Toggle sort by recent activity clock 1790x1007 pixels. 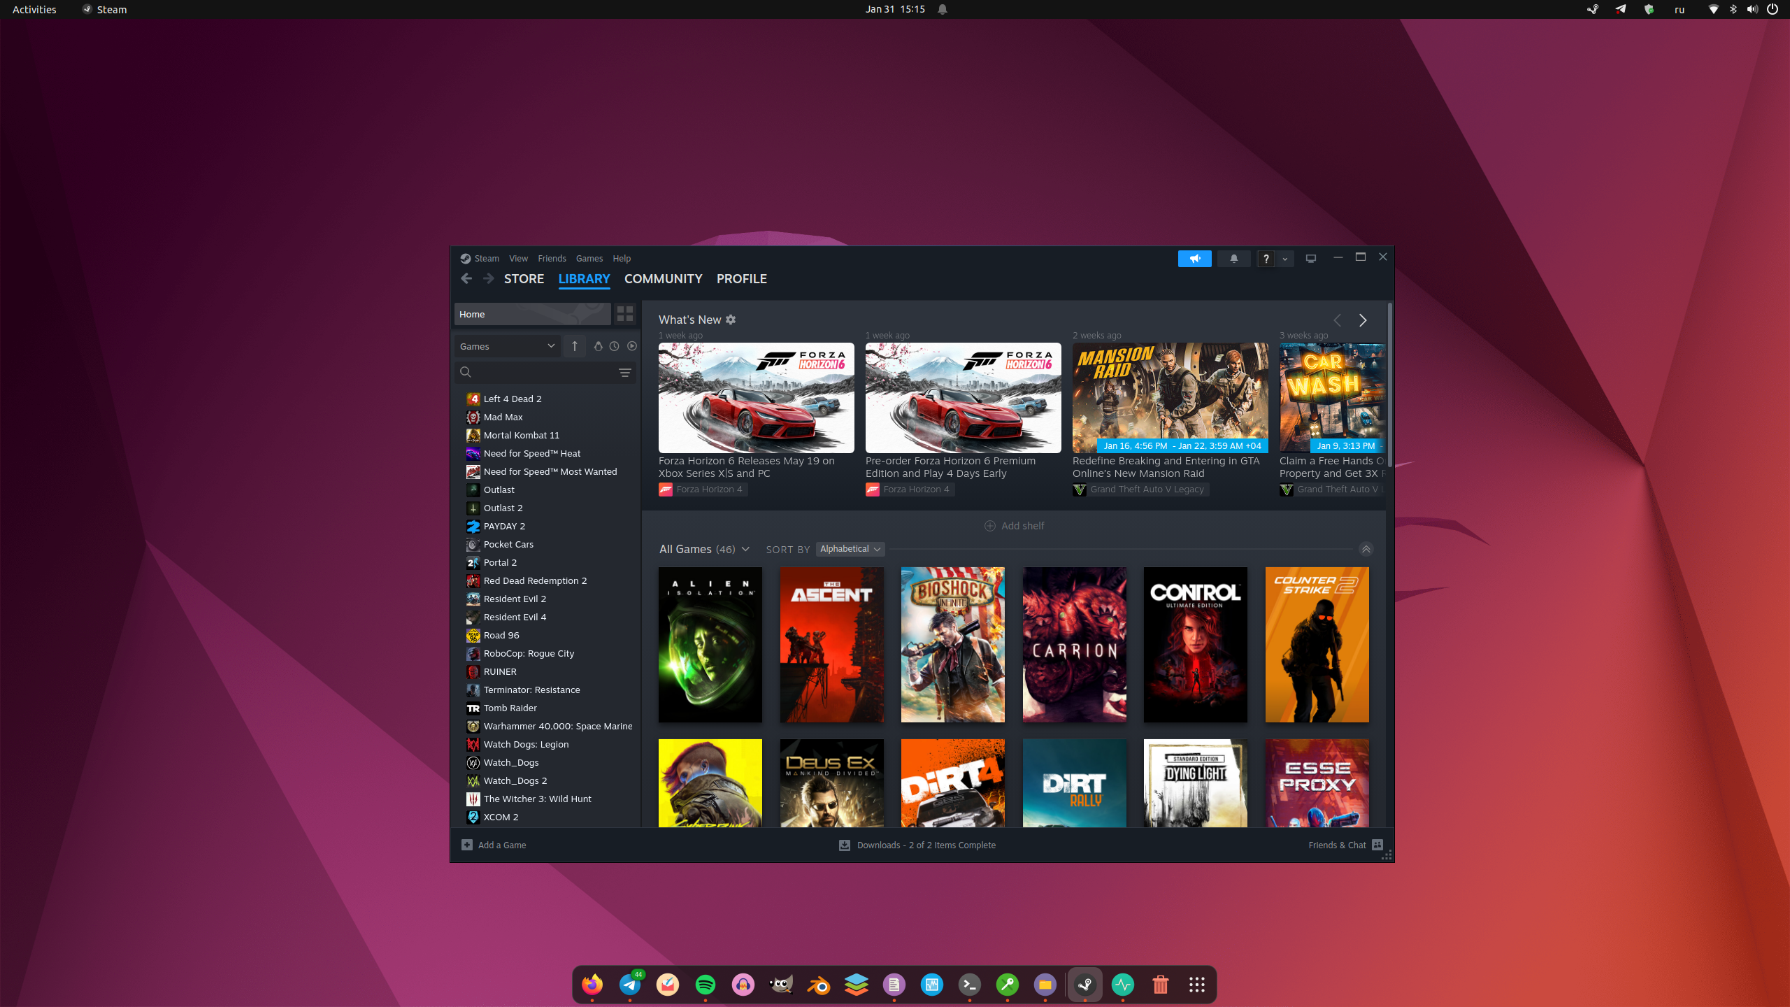coord(614,346)
